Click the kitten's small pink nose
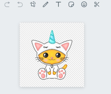The width and height of the screenshot is (111, 94). [52, 58]
